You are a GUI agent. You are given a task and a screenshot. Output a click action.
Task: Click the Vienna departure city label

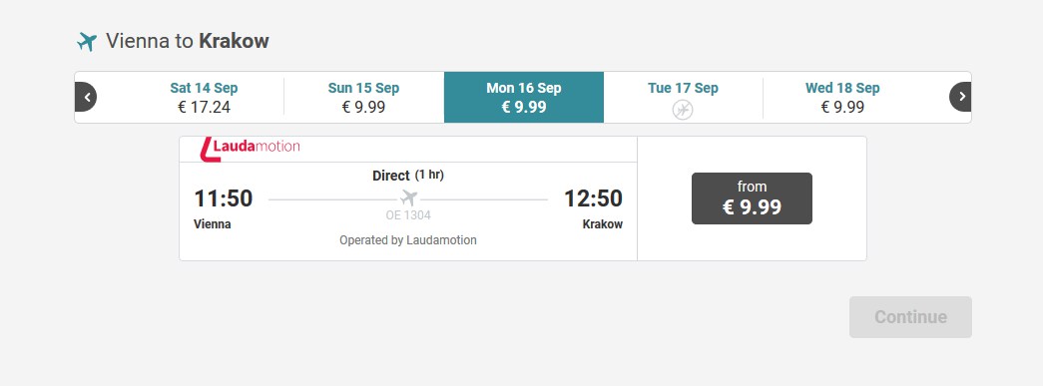213,223
